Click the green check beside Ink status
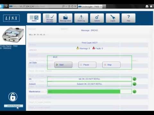This screenshot has height=115, width=154. [x=134, y=79]
